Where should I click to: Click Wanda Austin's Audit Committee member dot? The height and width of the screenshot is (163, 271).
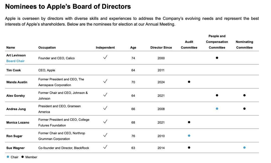pos(189,82)
